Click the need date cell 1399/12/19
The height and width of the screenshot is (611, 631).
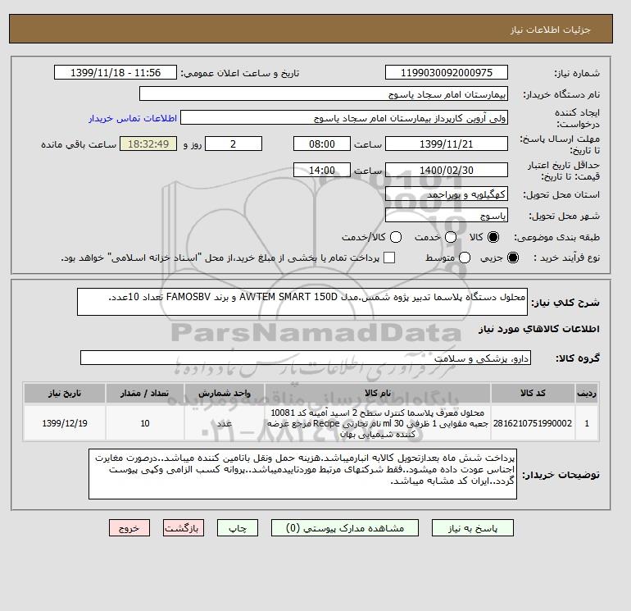click(x=65, y=423)
